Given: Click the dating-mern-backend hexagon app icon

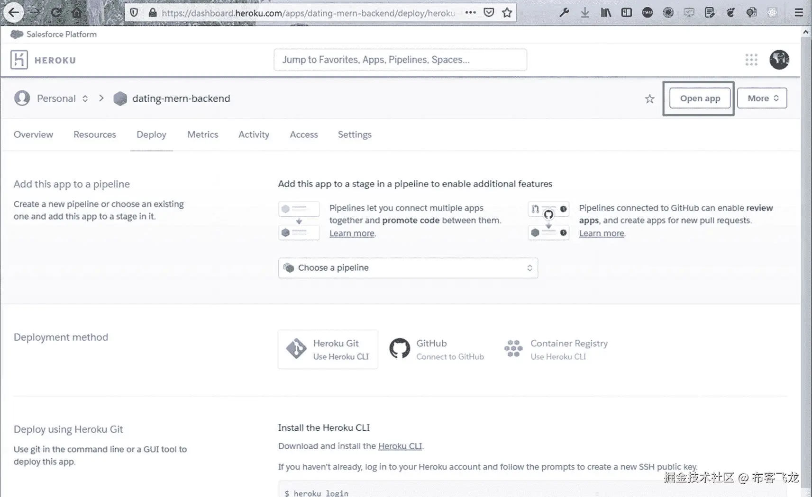Looking at the screenshot, I should pos(120,98).
